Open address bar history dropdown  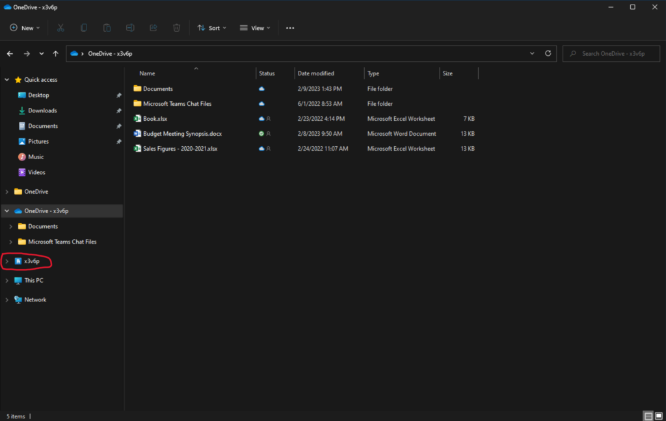pos(532,53)
